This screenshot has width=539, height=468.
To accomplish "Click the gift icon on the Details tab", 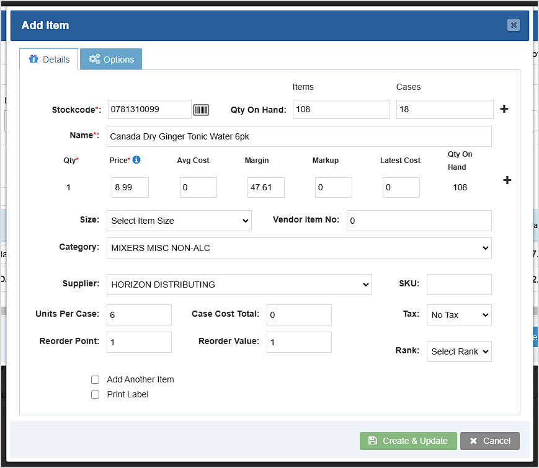I will [34, 58].
